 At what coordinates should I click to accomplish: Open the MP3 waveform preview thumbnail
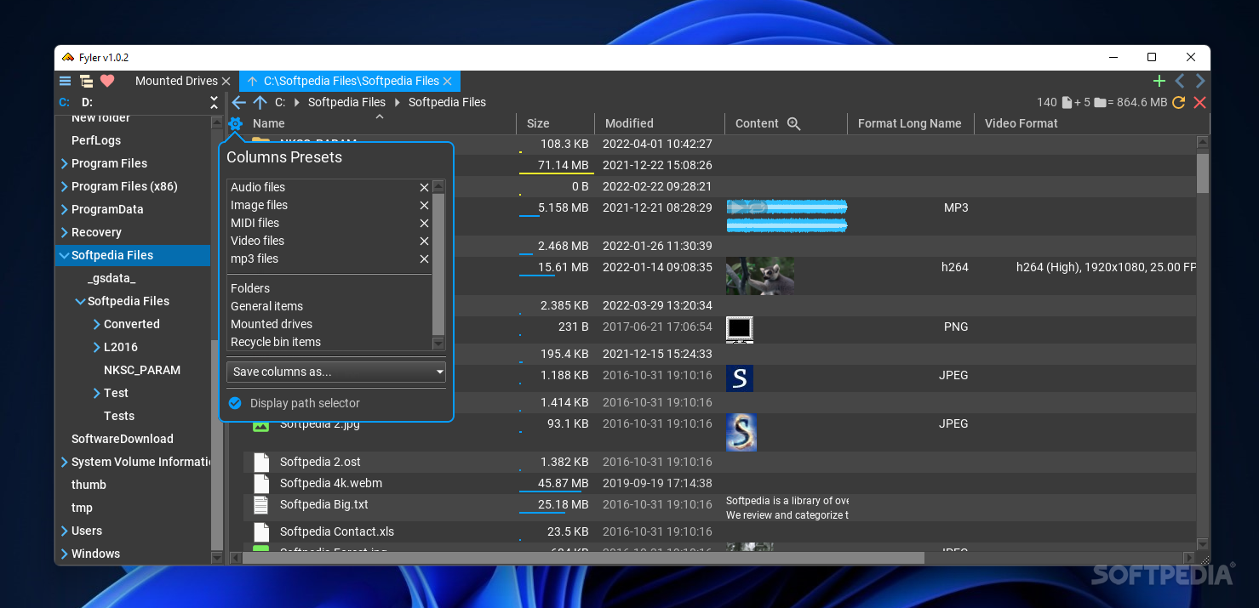787,216
